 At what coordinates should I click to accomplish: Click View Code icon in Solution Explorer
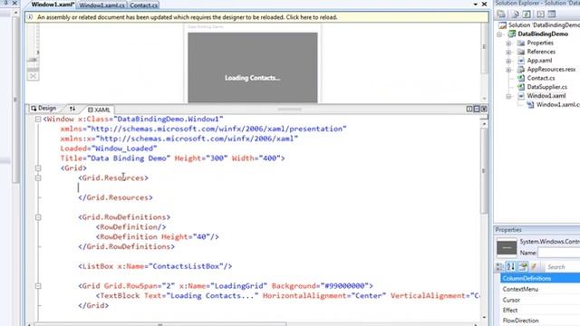click(x=540, y=14)
